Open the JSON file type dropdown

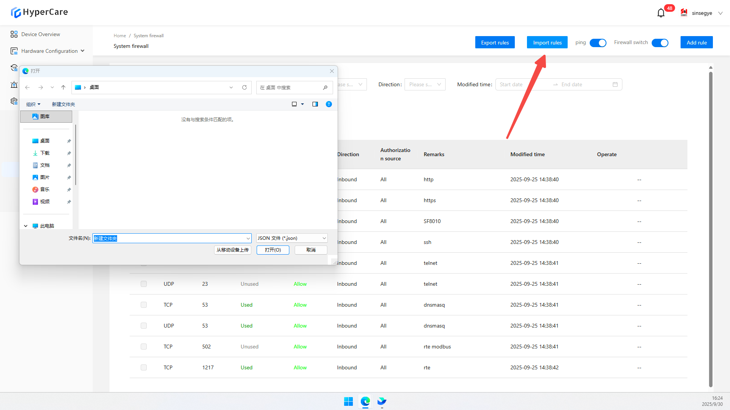click(x=292, y=238)
